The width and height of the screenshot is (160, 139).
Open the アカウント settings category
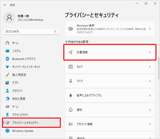click(31, 91)
